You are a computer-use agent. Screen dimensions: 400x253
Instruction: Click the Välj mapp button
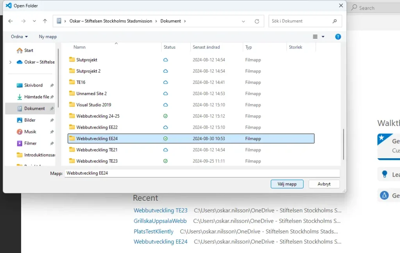(287, 184)
